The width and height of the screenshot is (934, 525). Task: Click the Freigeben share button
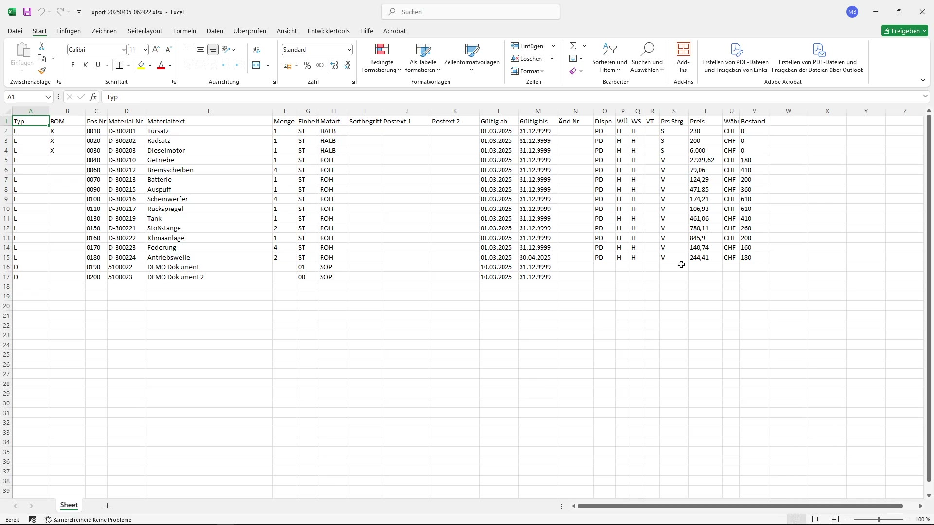tap(905, 31)
